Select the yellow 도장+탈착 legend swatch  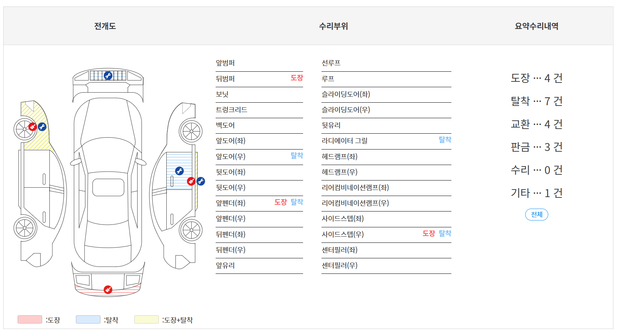tap(147, 320)
